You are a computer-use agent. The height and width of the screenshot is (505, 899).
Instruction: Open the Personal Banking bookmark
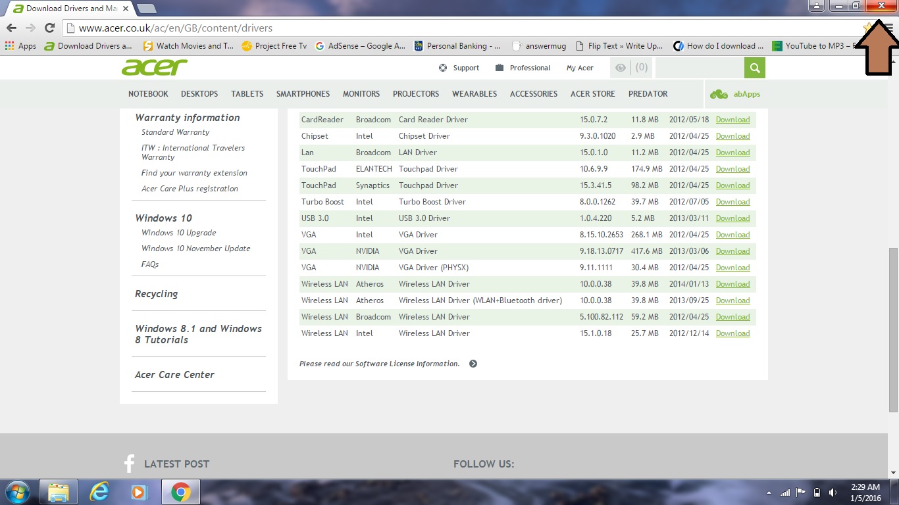tap(457, 46)
